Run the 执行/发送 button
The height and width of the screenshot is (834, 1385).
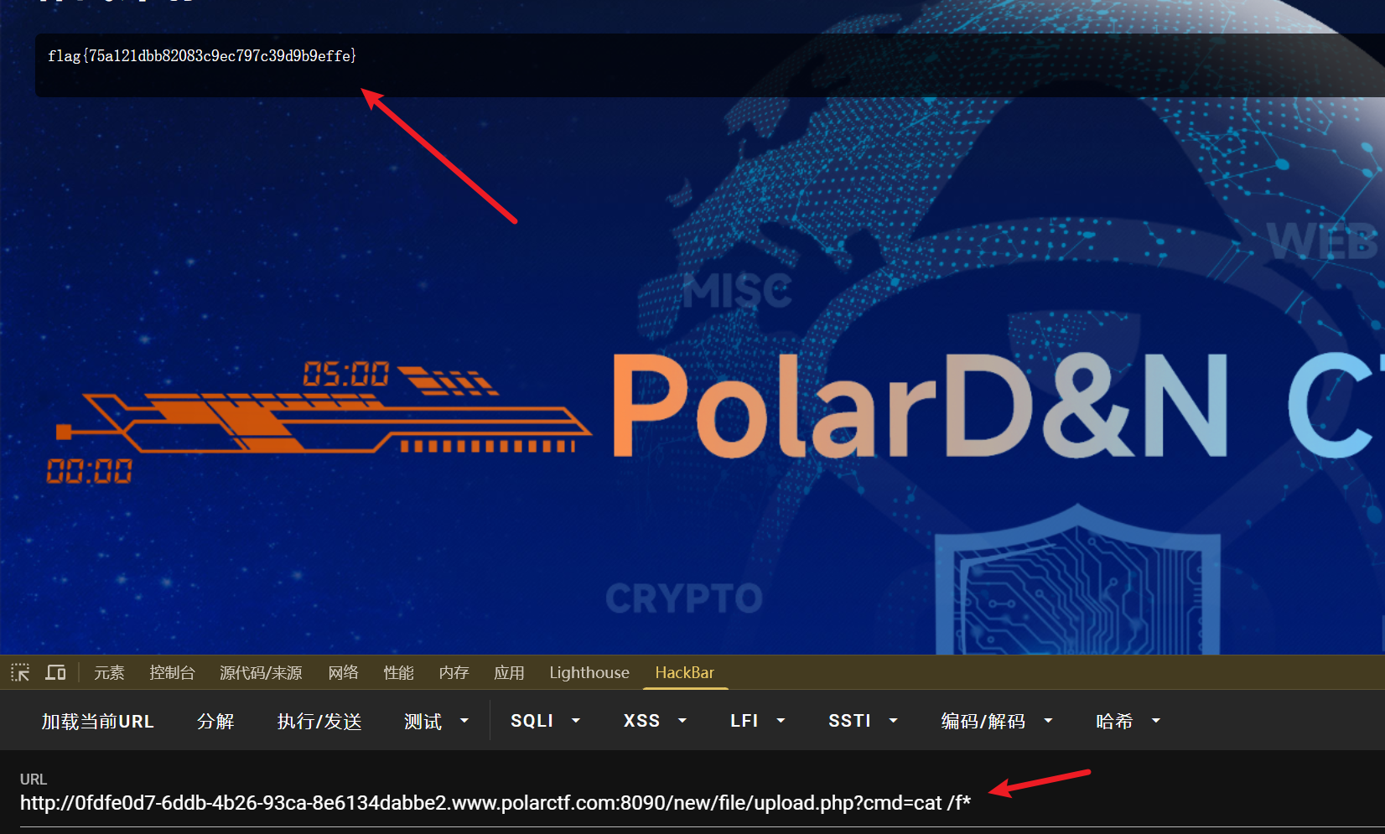pos(319,721)
